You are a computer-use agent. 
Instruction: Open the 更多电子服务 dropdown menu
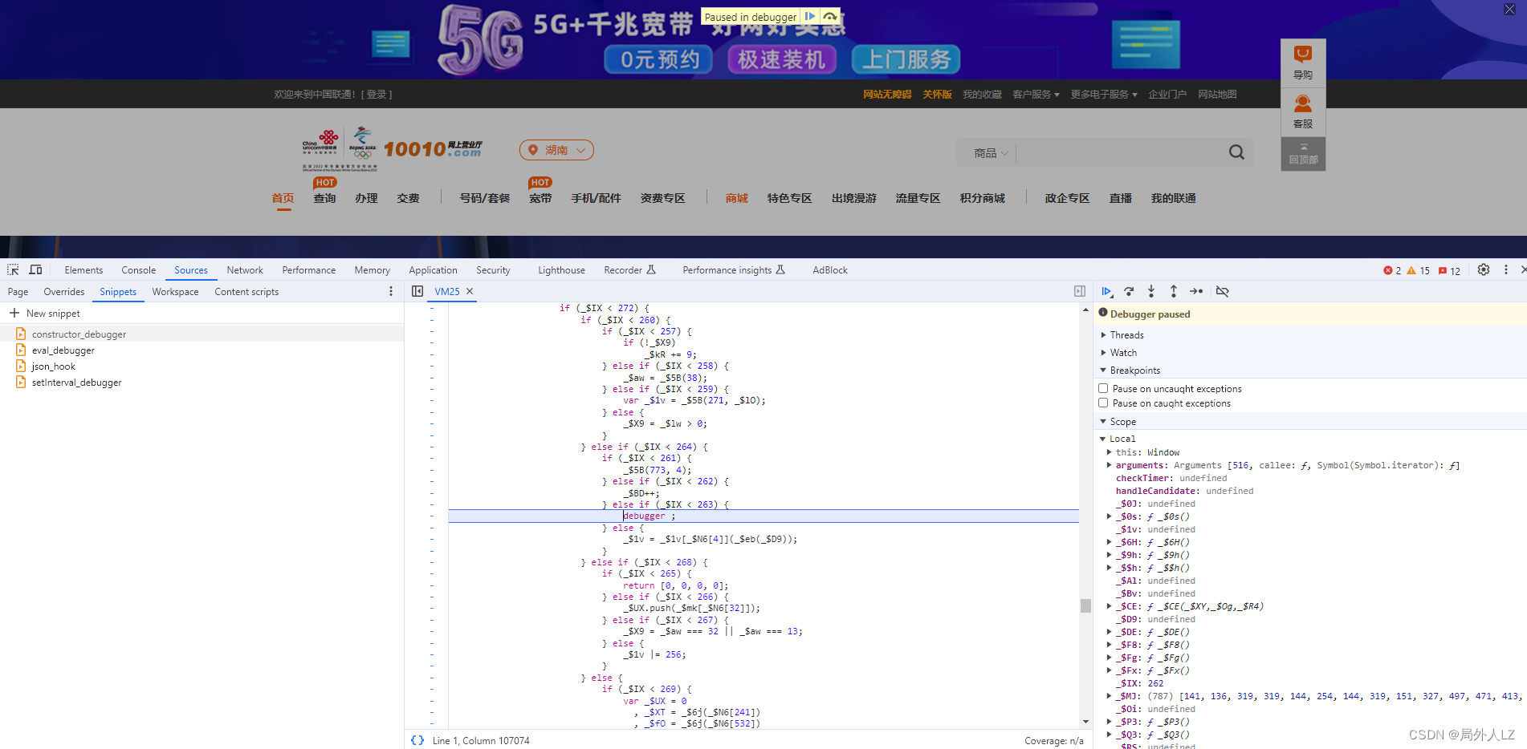pos(1104,94)
